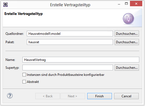Close the dialog with the red X

point(136,4)
